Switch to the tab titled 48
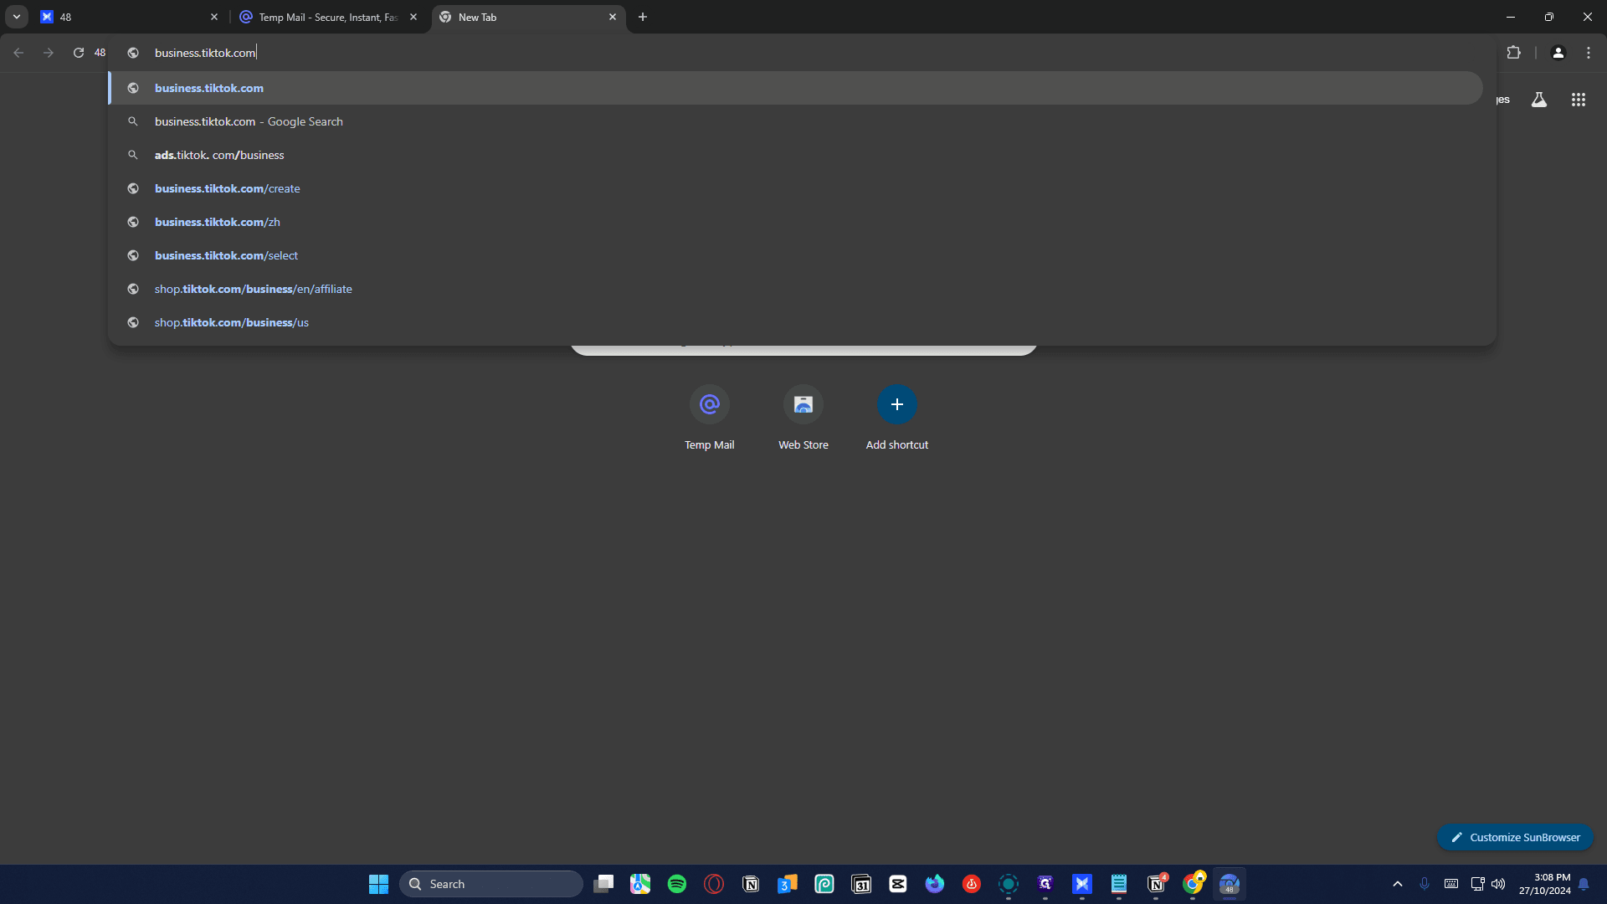The height and width of the screenshot is (904, 1607). 130,17
